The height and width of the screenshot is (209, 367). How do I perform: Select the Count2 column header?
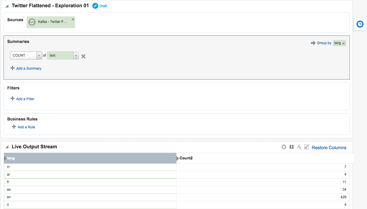click(186, 158)
